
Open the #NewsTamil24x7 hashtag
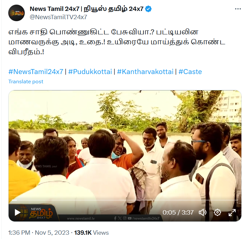tap(36, 72)
